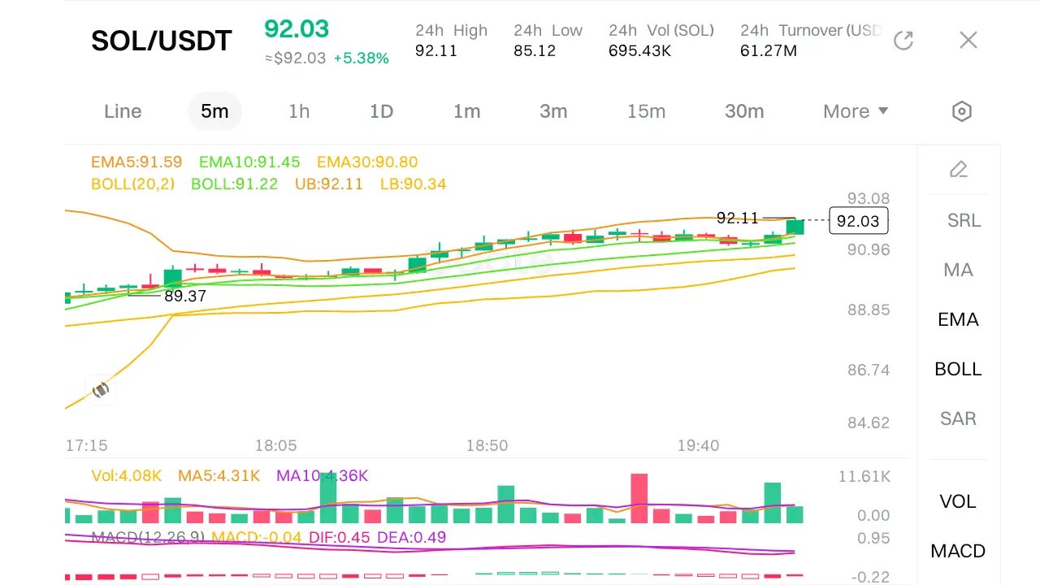The image size is (1040, 585).
Task: Click the tallest red volume bar
Action: pos(639,498)
